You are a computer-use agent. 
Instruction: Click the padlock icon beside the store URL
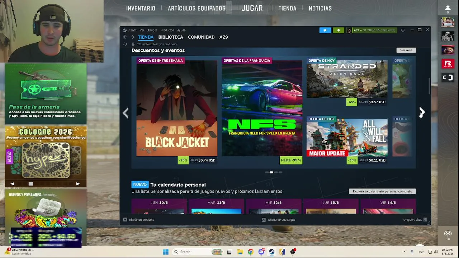point(133,44)
